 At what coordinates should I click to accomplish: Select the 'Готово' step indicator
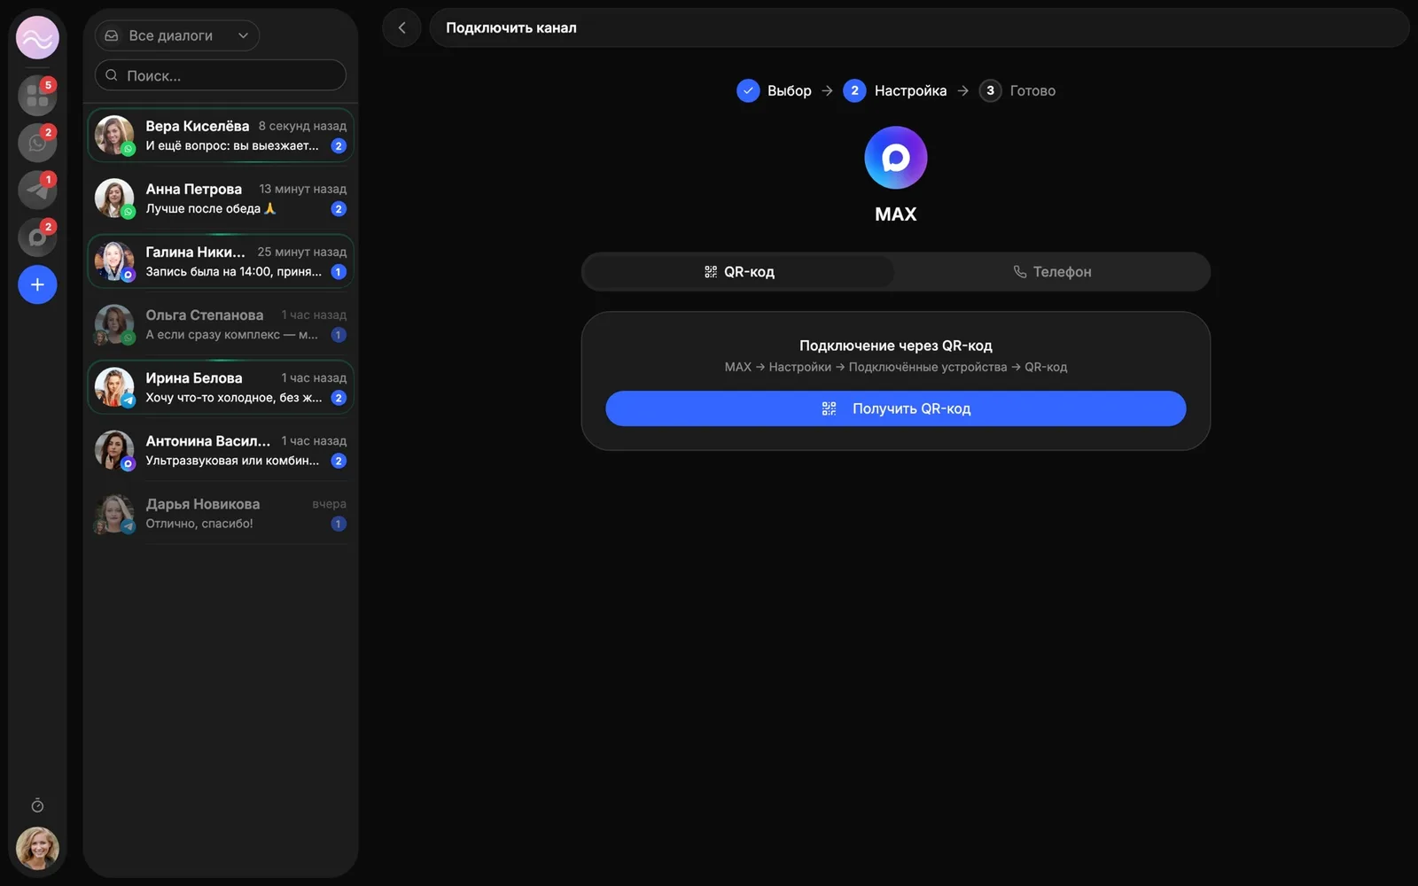coord(1017,90)
